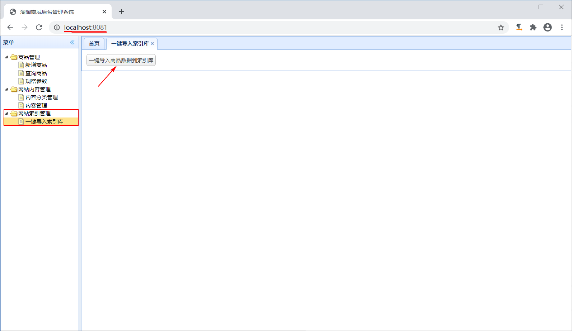
Task: Collapse the 商品管理 tree node
Action: coord(6,57)
